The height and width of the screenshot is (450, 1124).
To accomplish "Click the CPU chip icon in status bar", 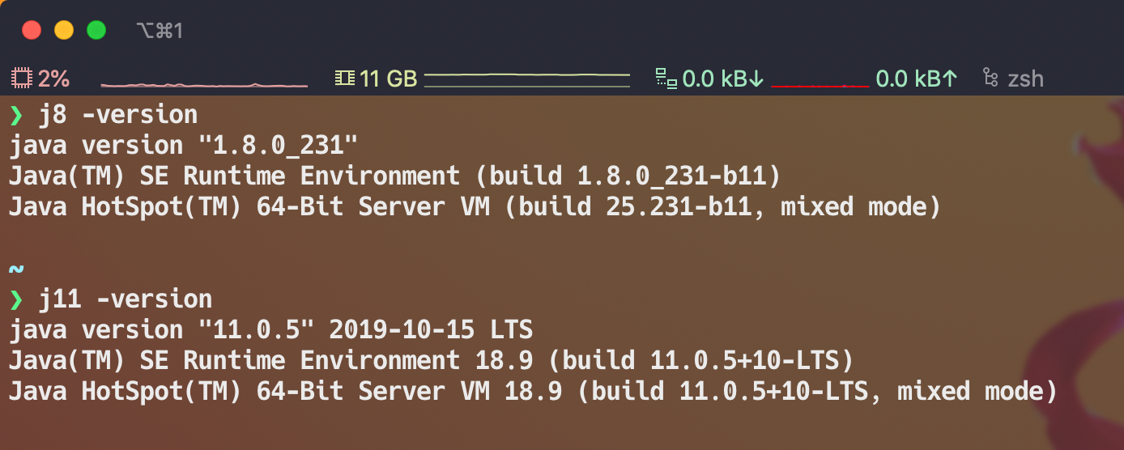I will click(21, 79).
